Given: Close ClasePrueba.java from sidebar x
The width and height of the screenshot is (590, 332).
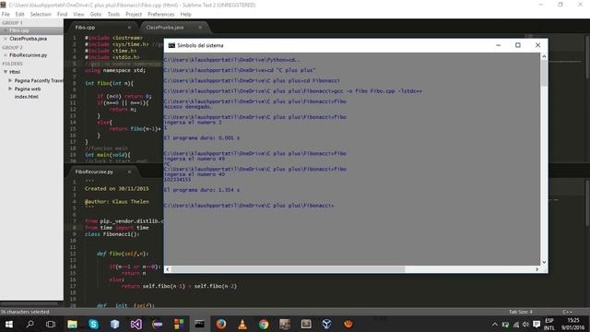Looking at the screenshot, I should (x=6, y=39).
